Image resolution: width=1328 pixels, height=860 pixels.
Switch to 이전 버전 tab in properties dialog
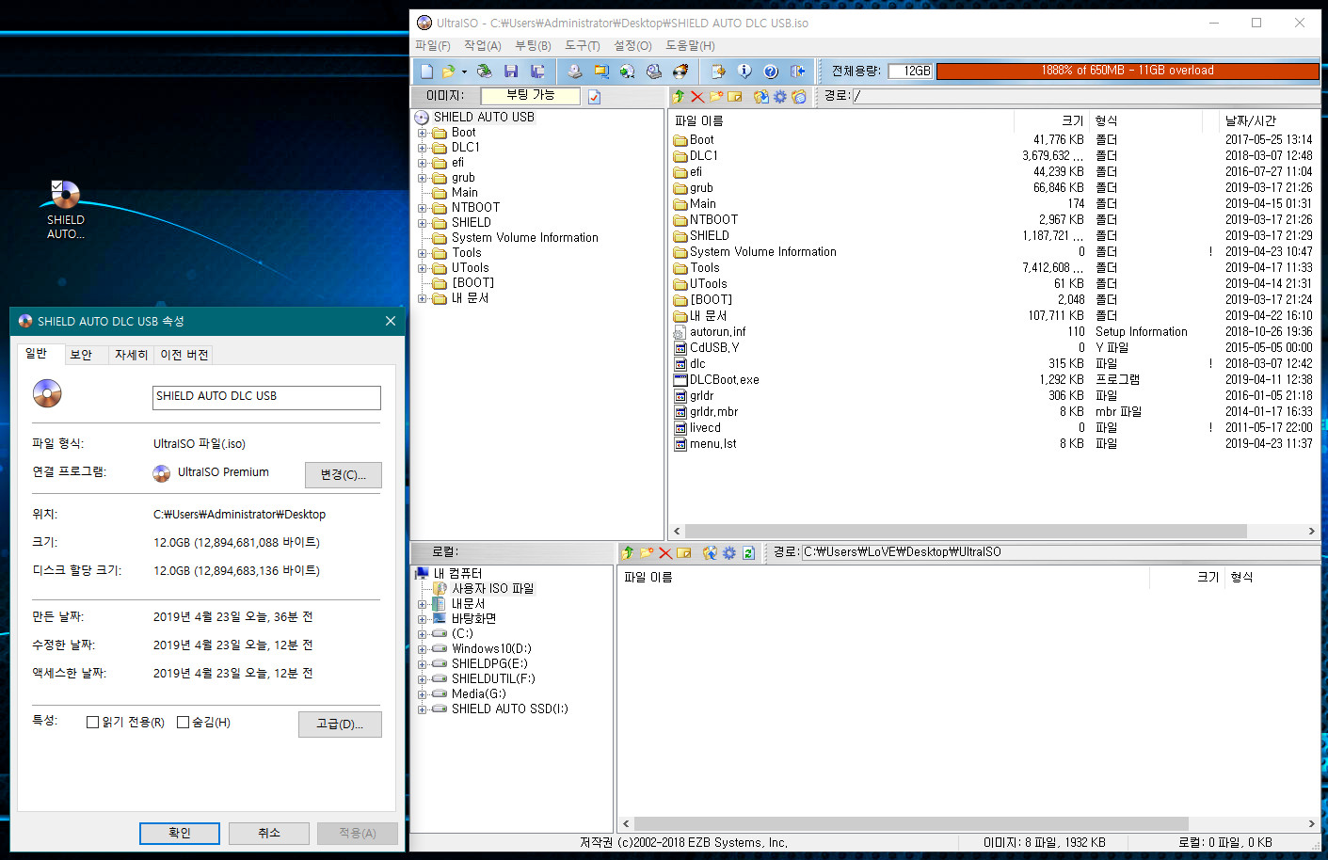(x=184, y=355)
